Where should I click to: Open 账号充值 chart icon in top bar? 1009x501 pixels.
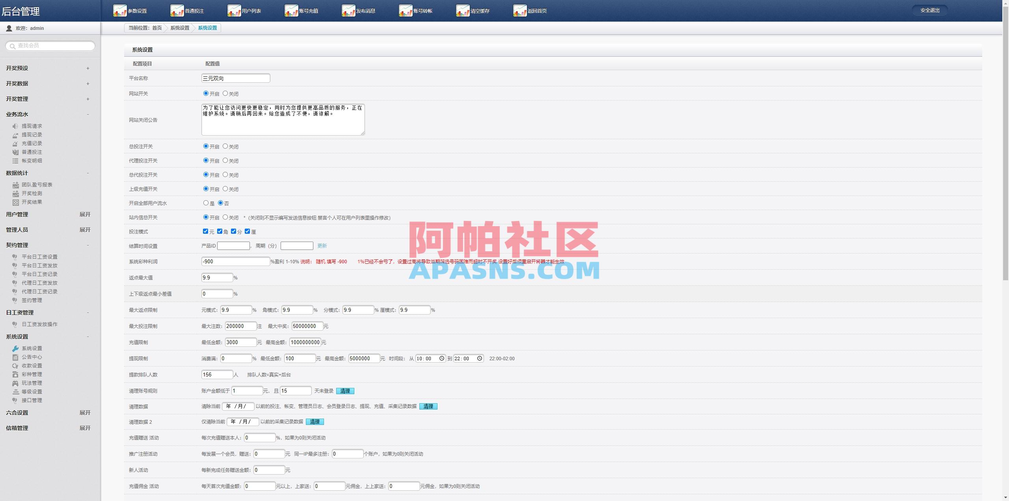click(291, 11)
